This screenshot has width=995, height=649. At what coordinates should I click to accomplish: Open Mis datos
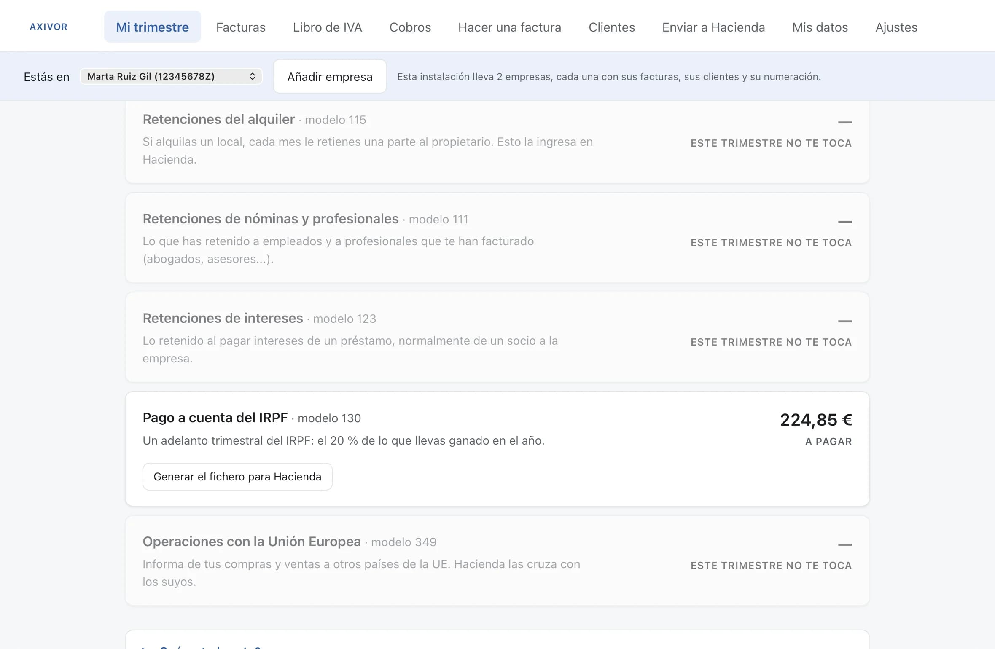click(x=820, y=27)
